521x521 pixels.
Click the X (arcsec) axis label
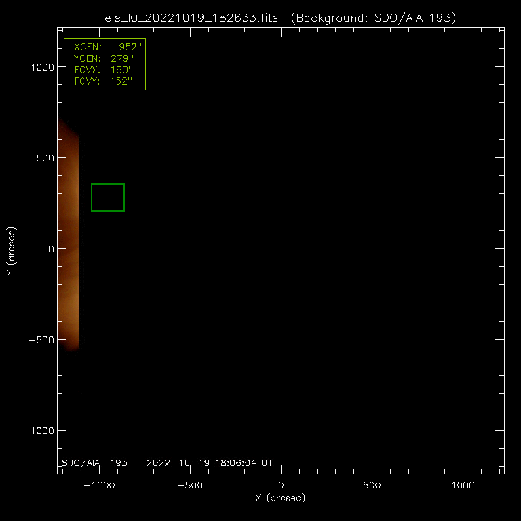point(280,498)
